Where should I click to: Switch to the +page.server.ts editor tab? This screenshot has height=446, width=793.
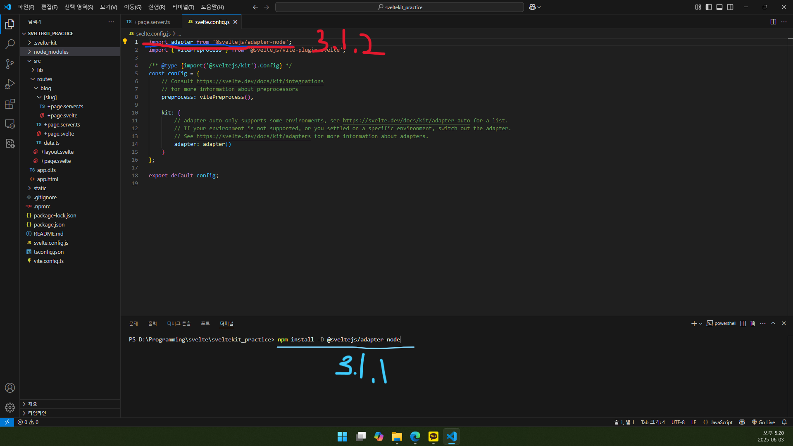click(x=151, y=22)
